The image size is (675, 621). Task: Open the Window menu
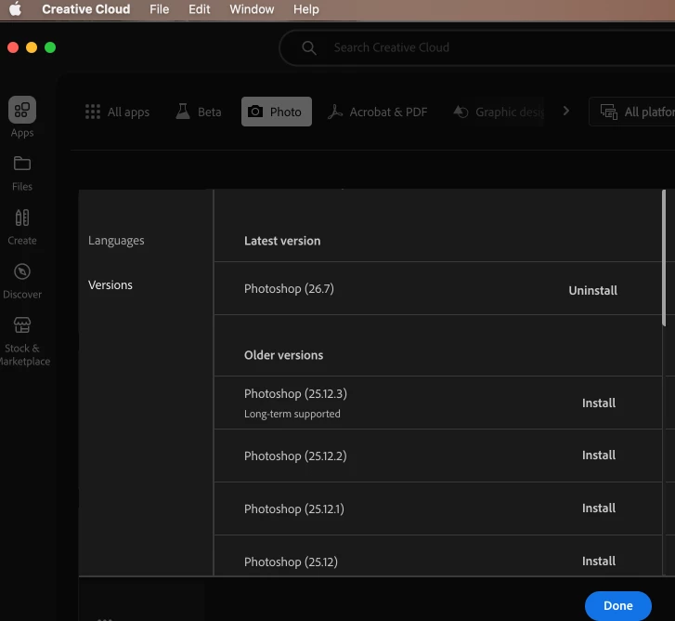(252, 9)
